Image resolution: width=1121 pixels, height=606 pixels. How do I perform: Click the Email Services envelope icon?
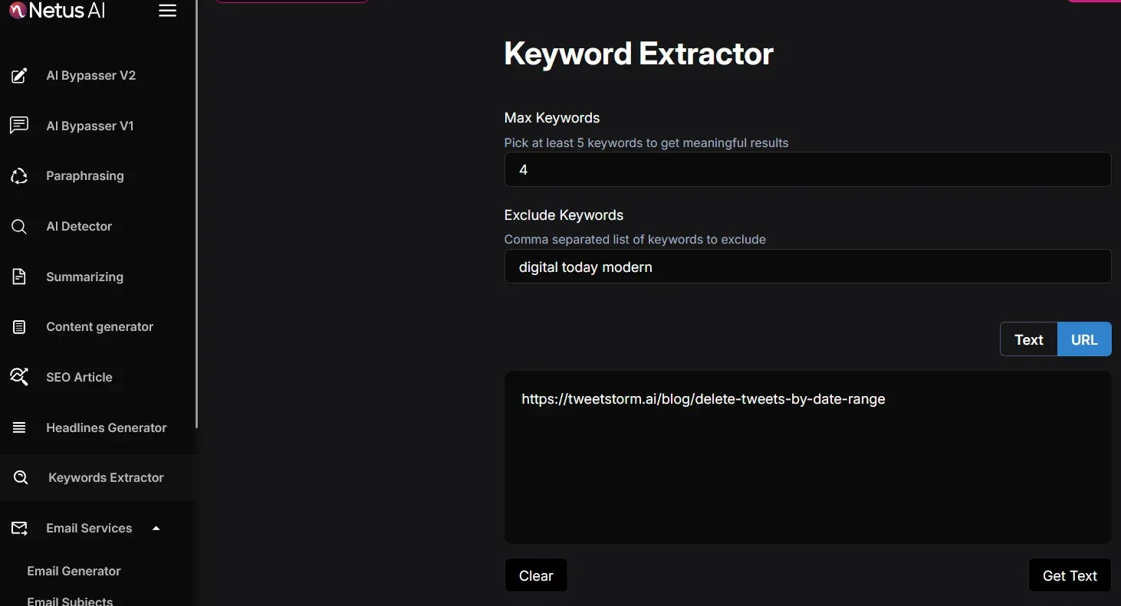point(19,529)
